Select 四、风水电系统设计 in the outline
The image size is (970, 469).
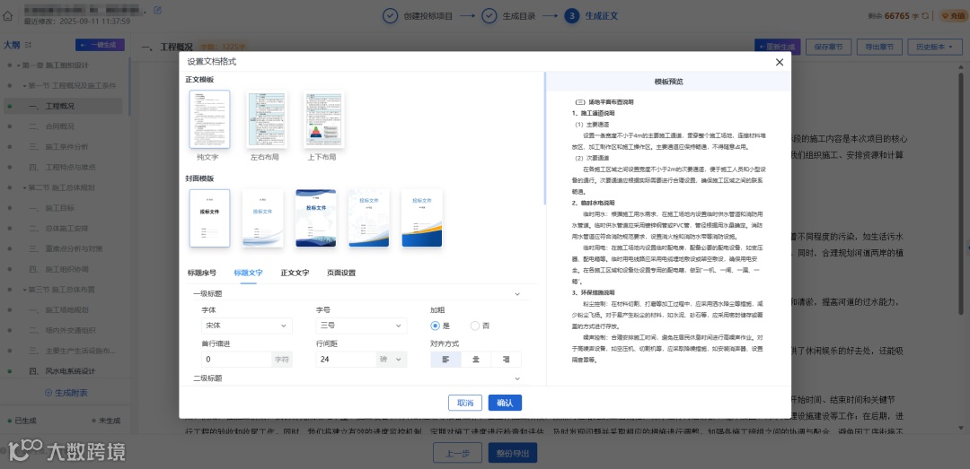click(62, 371)
